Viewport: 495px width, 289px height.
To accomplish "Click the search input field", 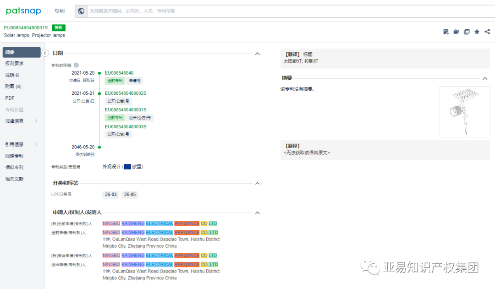I will [291, 11].
